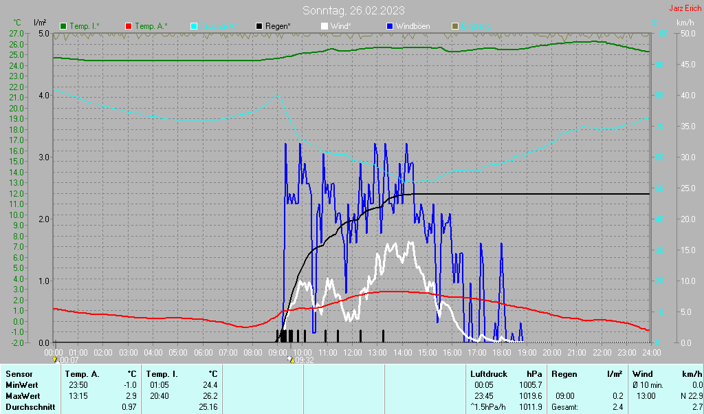Click the Luftdruck column header
This screenshot has width=704, height=414.
click(484, 373)
